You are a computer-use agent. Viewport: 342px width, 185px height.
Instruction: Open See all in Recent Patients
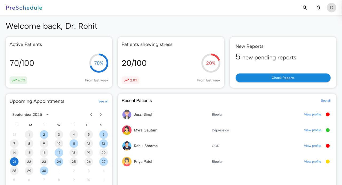tap(325, 101)
